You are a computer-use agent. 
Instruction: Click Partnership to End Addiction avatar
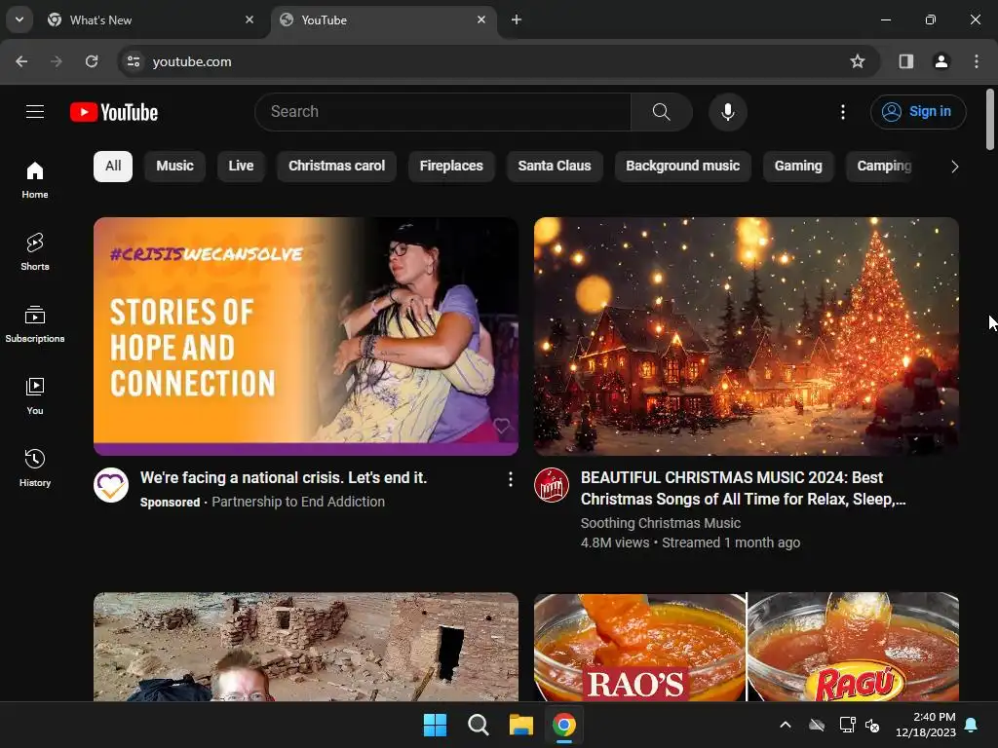[x=111, y=485]
